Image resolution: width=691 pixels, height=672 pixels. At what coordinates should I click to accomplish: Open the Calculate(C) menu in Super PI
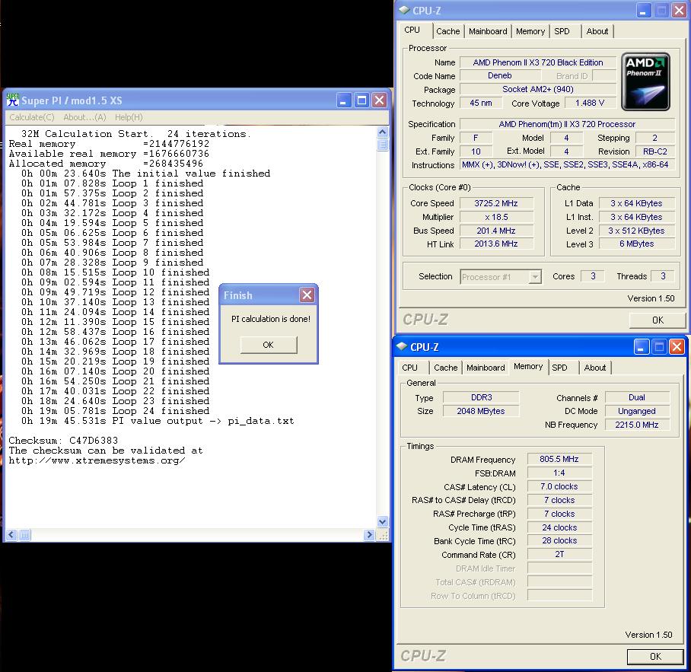32,117
